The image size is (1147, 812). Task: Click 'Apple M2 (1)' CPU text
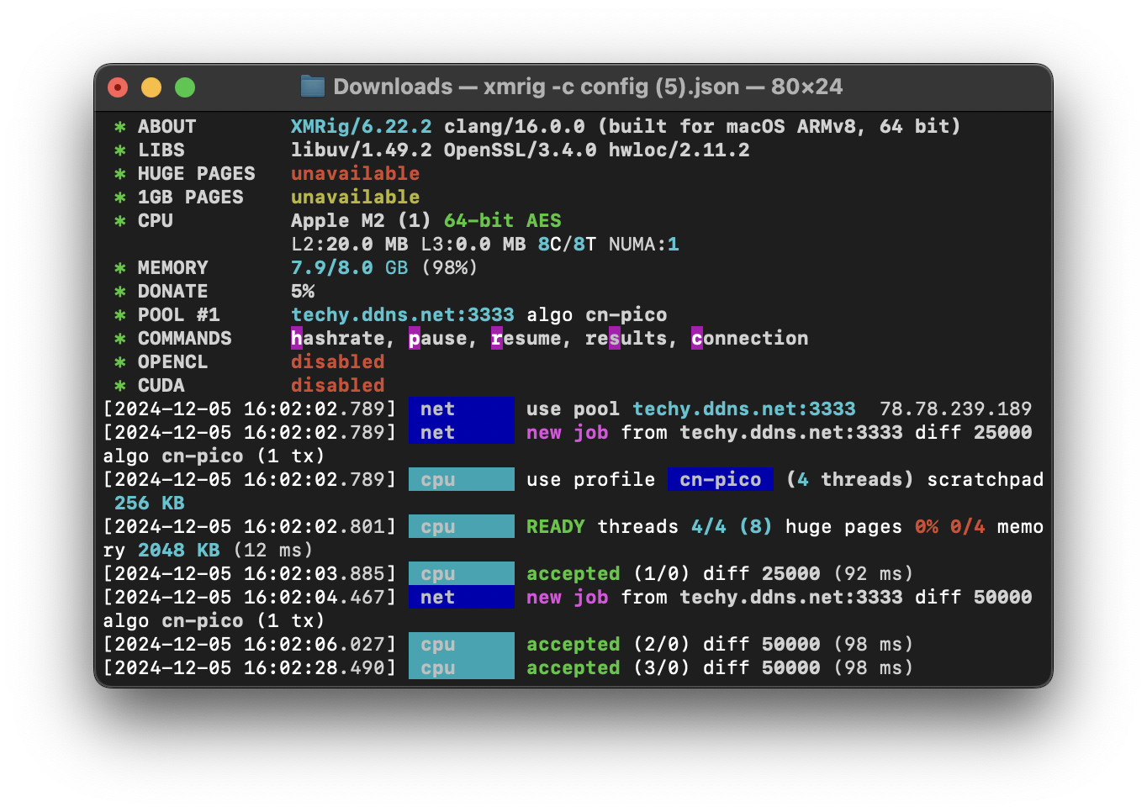coord(362,220)
